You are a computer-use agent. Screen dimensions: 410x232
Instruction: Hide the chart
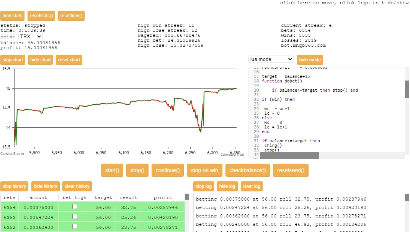pyautogui.click(x=41, y=60)
